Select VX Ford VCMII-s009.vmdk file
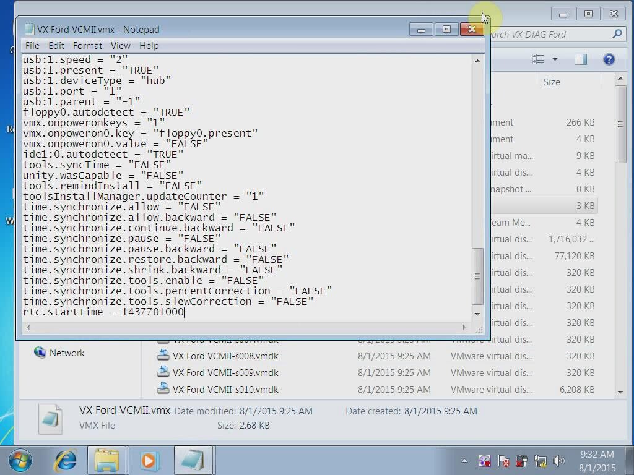The width and height of the screenshot is (634, 475). click(225, 373)
